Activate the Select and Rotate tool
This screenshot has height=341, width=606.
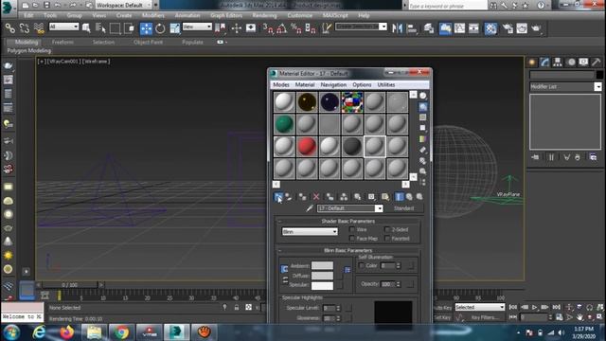coord(160,28)
